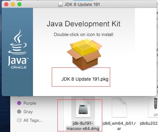Viewport: 158px width, 132px height.
Task: Click the disk icon in window title bar
Action: (x=60, y=5)
